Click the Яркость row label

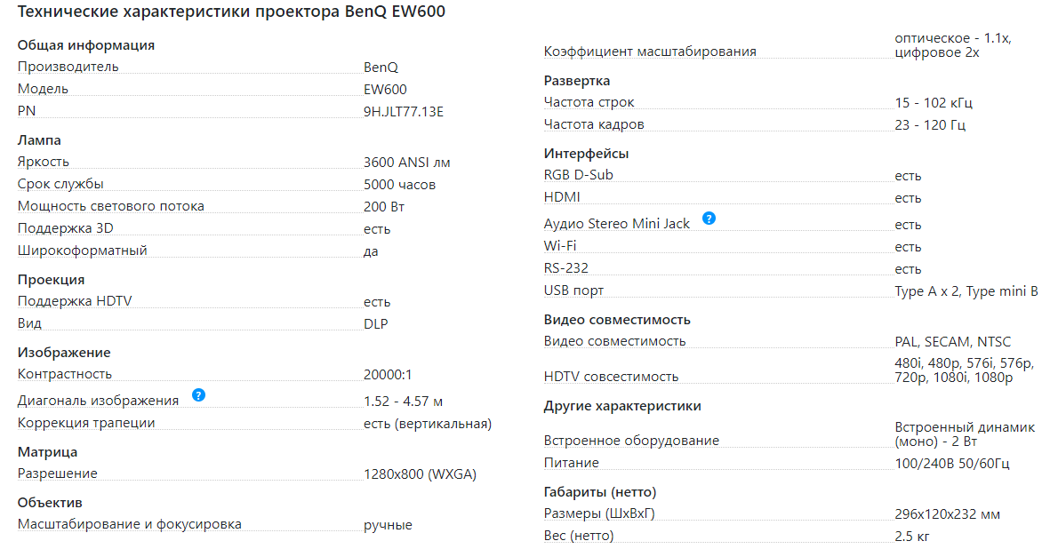coord(44,162)
